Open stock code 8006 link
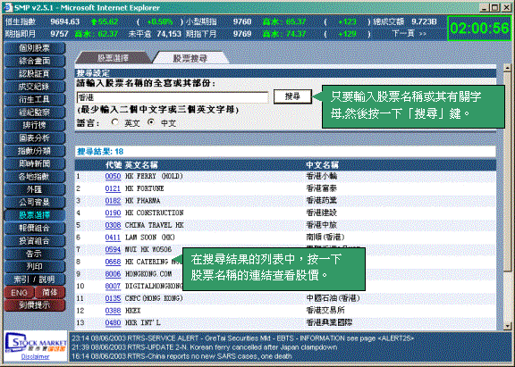Screen dimensions: 515x367 pyautogui.click(x=113, y=274)
